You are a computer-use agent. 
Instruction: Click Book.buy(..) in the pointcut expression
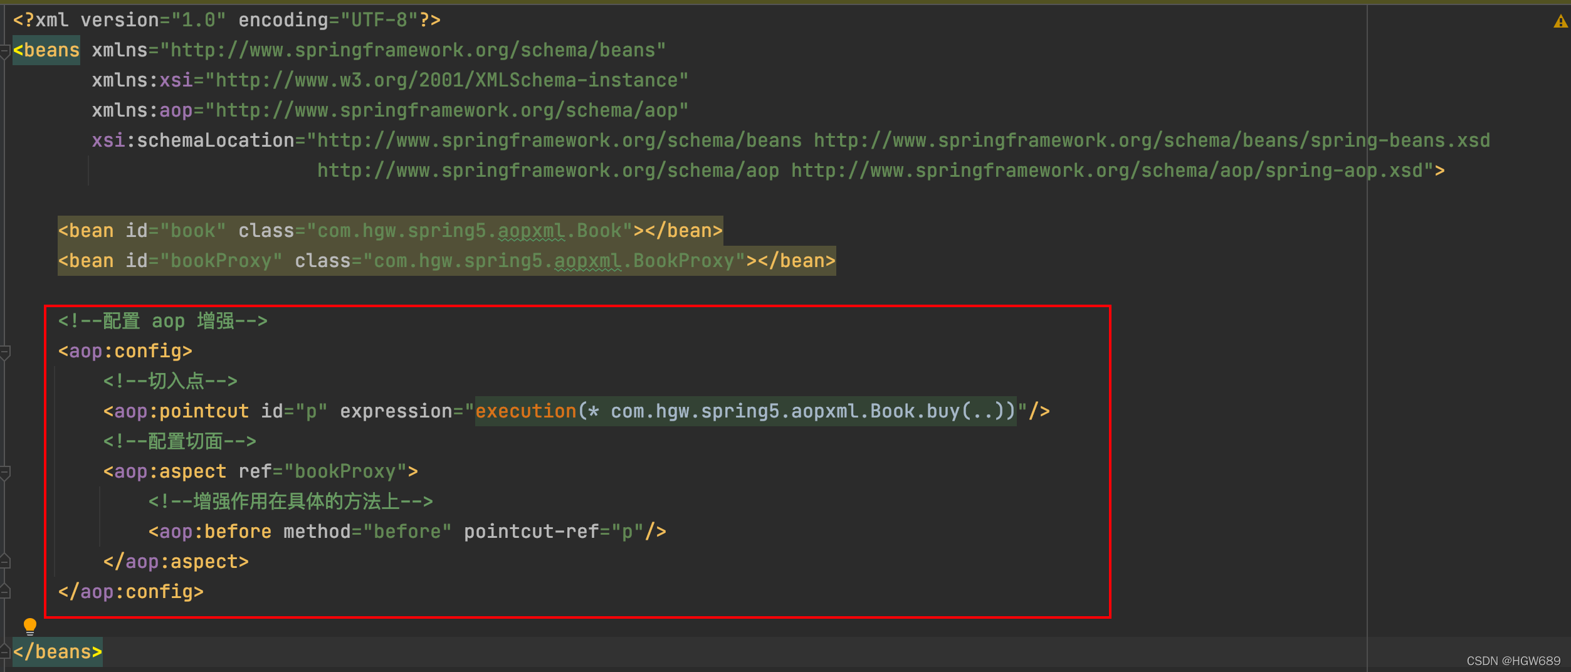pyautogui.click(x=937, y=411)
